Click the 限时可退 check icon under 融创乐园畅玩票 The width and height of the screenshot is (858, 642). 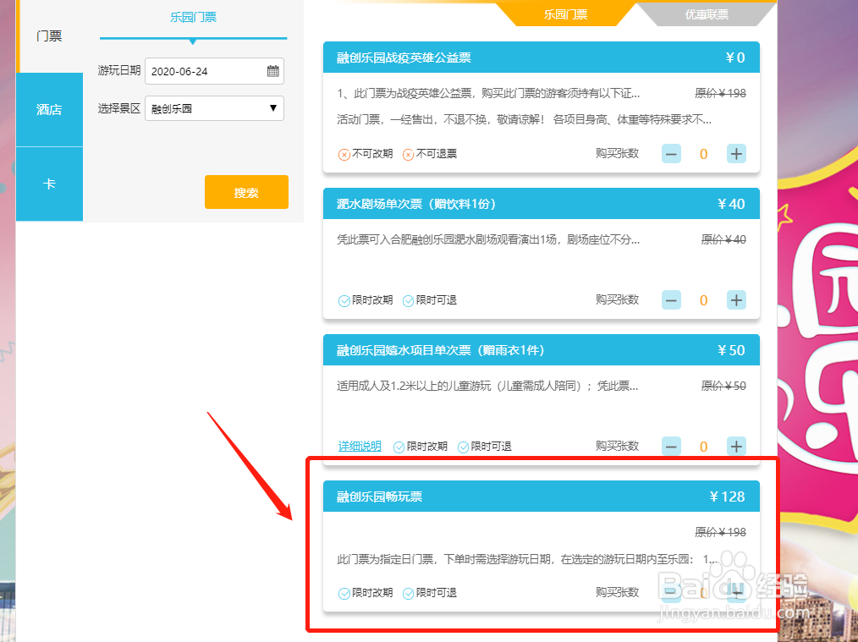408,593
